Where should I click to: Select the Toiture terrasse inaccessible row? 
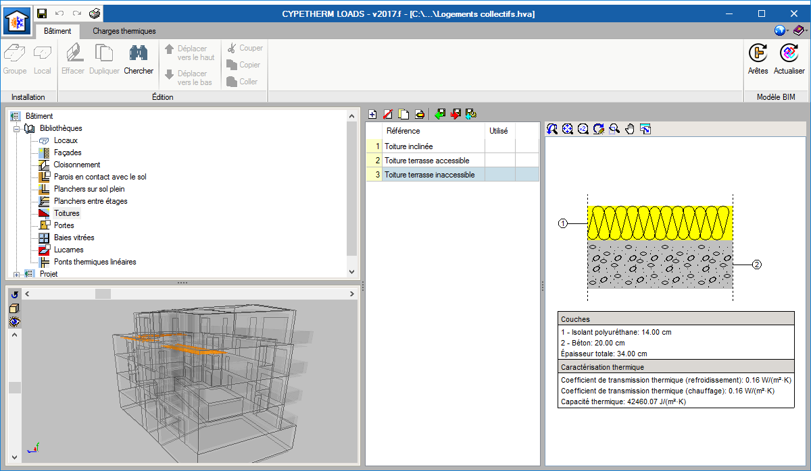click(453, 175)
